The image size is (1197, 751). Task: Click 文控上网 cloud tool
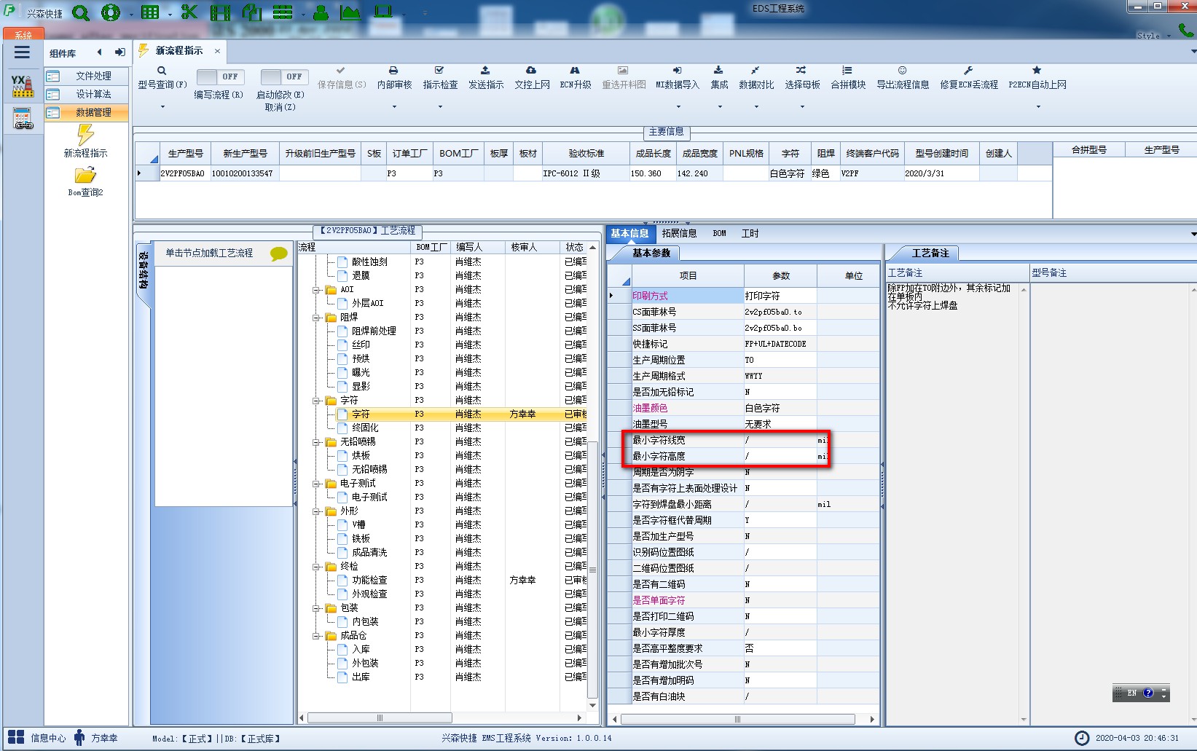[532, 78]
